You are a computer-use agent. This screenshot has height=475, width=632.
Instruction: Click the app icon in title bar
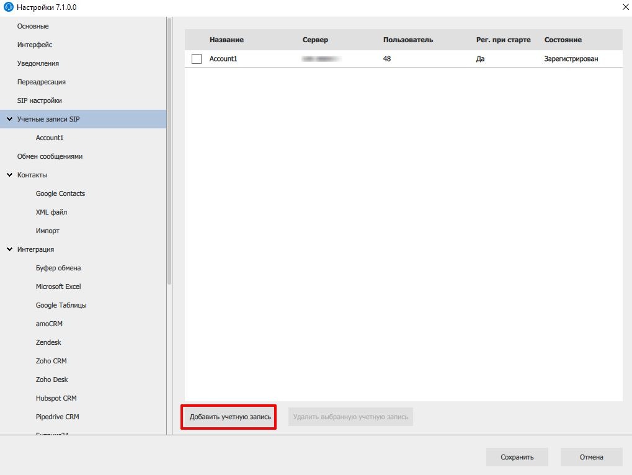9,7
